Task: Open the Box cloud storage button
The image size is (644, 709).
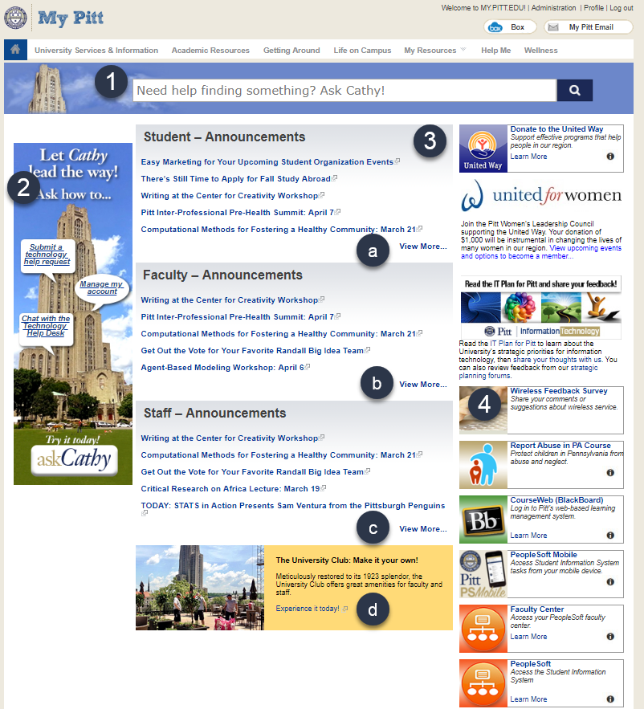Action: click(510, 27)
